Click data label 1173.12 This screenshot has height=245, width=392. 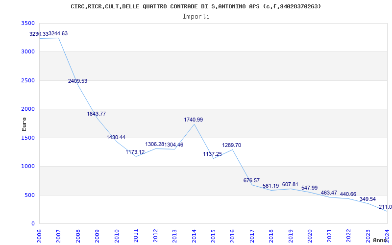coord(135,152)
